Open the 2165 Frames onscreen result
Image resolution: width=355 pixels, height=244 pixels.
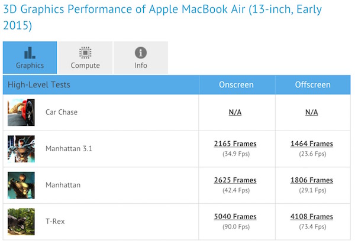coord(235,144)
